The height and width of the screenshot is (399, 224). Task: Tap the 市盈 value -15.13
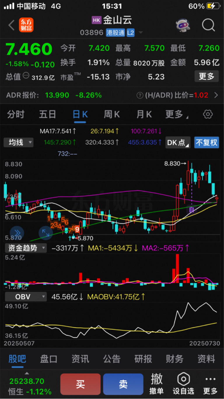tap(98, 77)
